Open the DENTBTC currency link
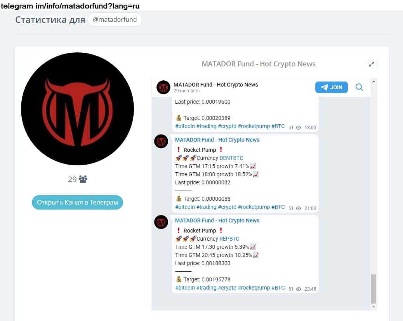The width and height of the screenshot is (403, 321). pyautogui.click(x=231, y=158)
